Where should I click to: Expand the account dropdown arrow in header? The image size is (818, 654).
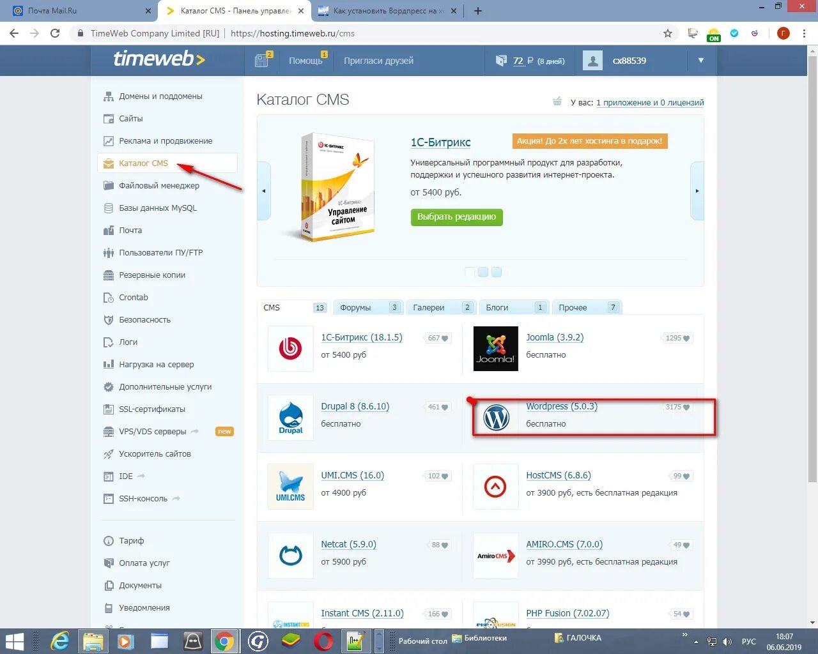pos(701,61)
